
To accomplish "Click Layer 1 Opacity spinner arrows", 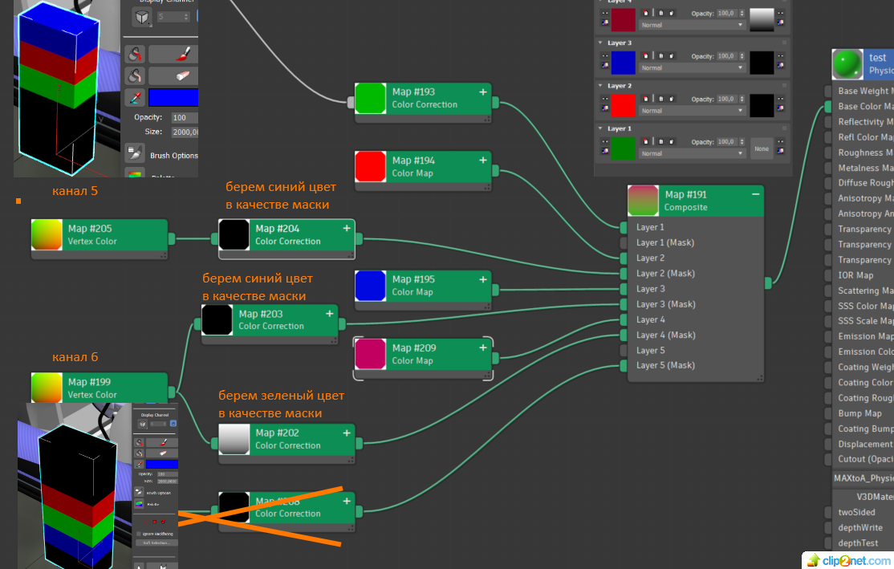I will tap(742, 142).
